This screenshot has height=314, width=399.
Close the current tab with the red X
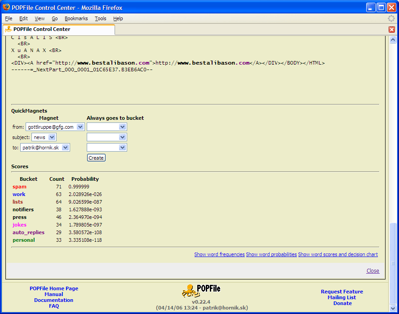click(x=392, y=30)
